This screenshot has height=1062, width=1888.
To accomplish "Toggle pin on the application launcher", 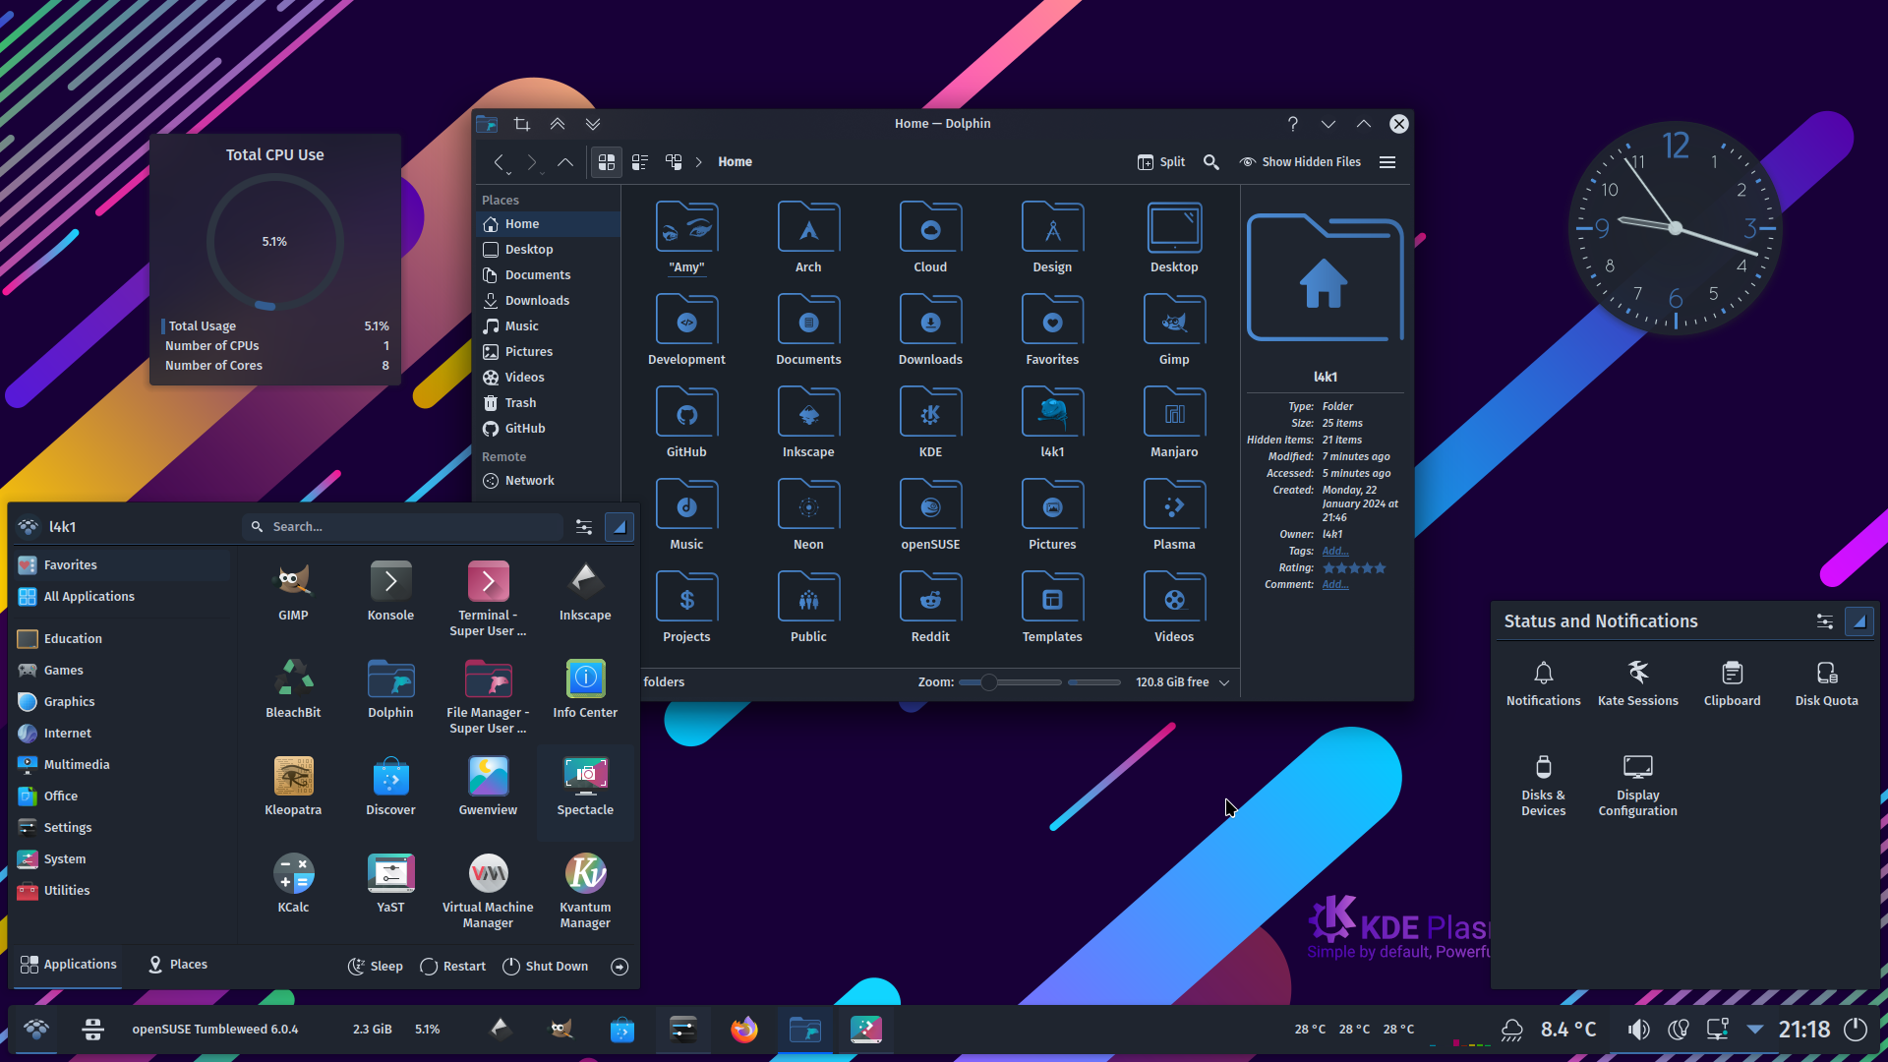I will pyautogui.click(x=619, y=527).
